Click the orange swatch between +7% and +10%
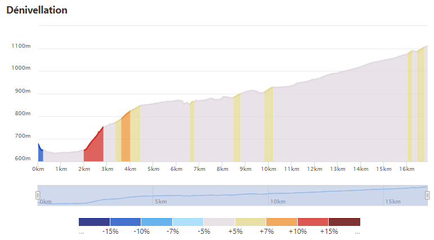434x240 pixels. point(281,222)
